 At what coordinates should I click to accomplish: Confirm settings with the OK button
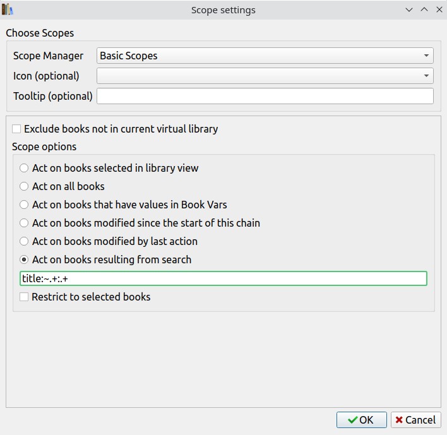(x=360, y=420)
